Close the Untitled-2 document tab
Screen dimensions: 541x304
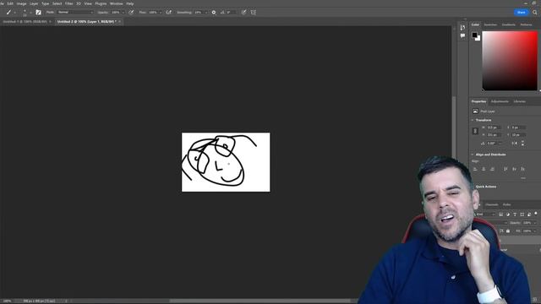pos(119,21)
